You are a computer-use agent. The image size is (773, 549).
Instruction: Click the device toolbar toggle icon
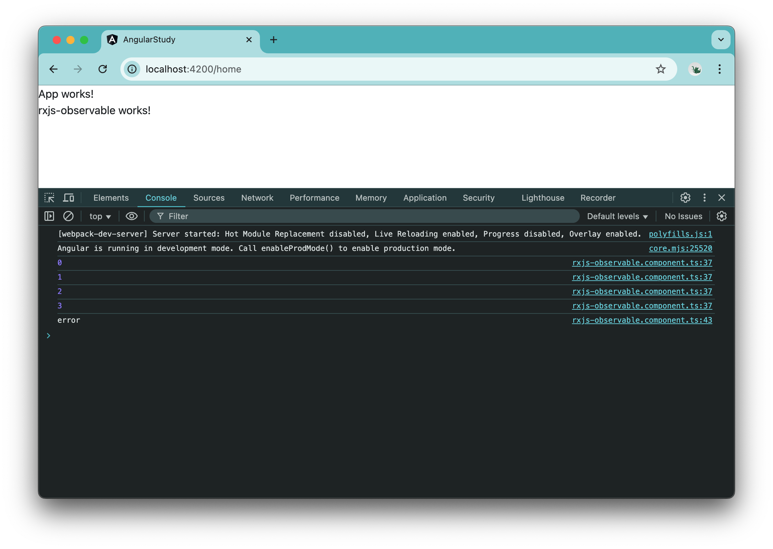[x=69, y=198]
